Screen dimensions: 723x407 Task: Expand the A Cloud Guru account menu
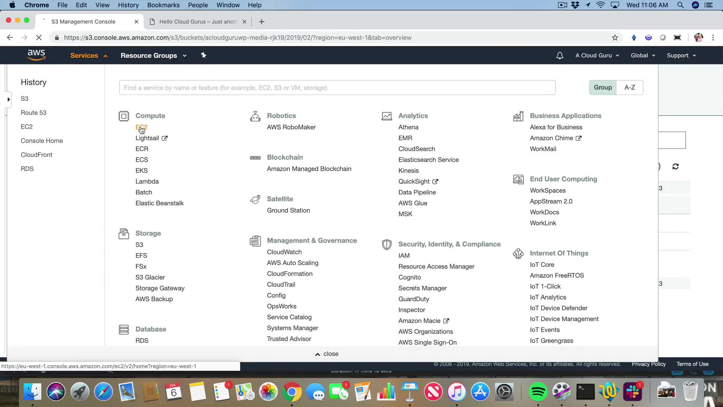(x=597, y=55)
